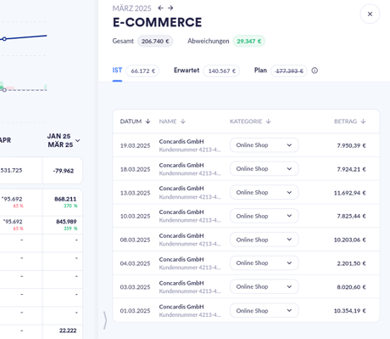The width and height of the screenshot is (390, 339).
Task: Click the Abweichungen 29.347 € badge
Action: pos(248,42)
